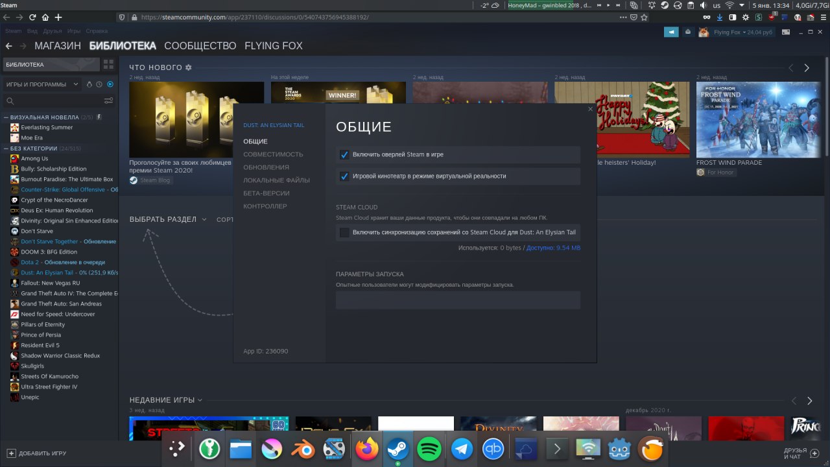Open Krita from the dock
Viewport: 830px width, 467px height.
(x=272, y=449)
